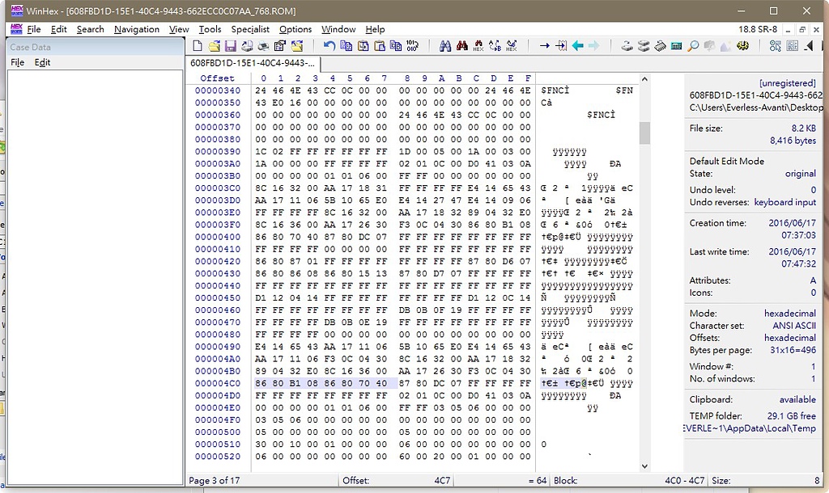Viewport: 829px width, 493px height.
Task: Open Find Text with the blue binoculars icon
Action: tap(445, 46)
